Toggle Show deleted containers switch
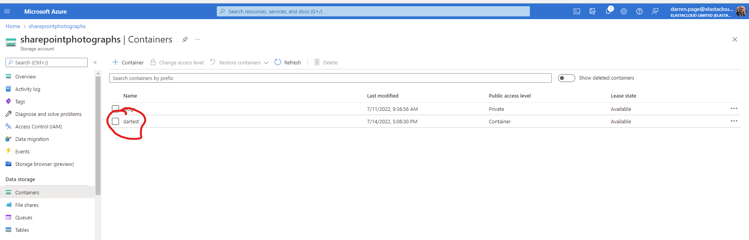 (566, 78)
